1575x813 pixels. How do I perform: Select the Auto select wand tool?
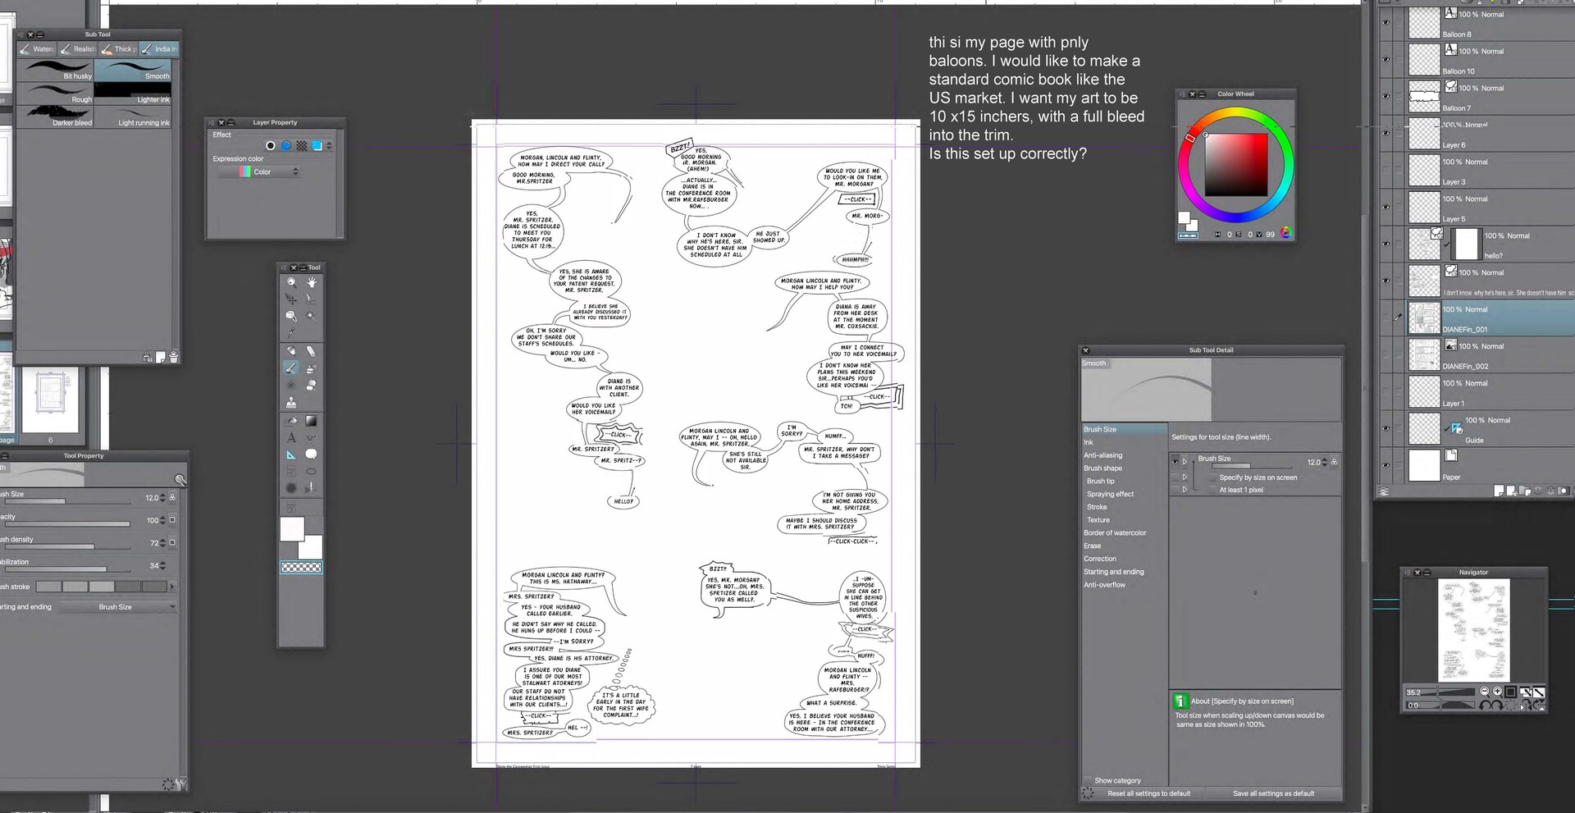pos(313,317)
